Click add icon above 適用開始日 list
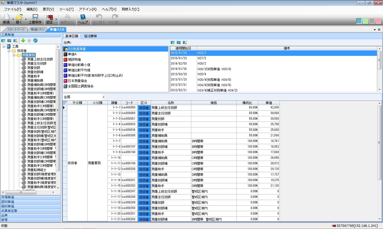383x229 pixels. click(x=173, y=43)
